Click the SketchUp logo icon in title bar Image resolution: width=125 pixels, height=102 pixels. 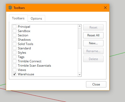tap(10, 8)
